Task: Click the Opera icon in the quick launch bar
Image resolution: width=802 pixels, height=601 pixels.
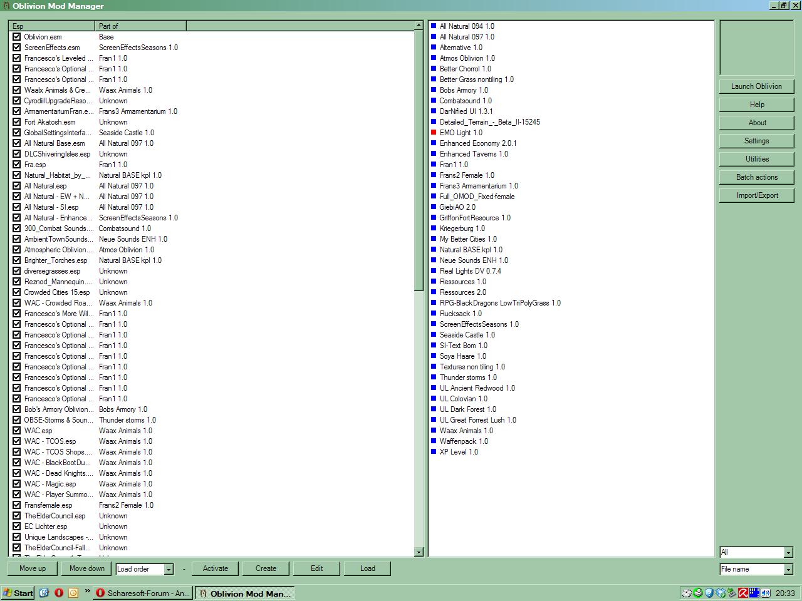Action: [x=59, y=593]
